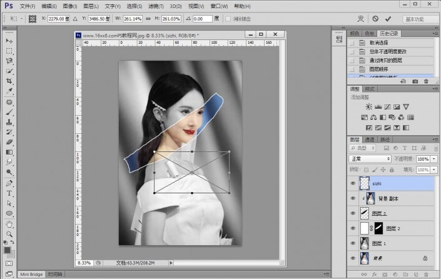The height and width of the screenshot is (279, 441).
Task: Switch to the 通道 channels tab
Action: (370, 139)
